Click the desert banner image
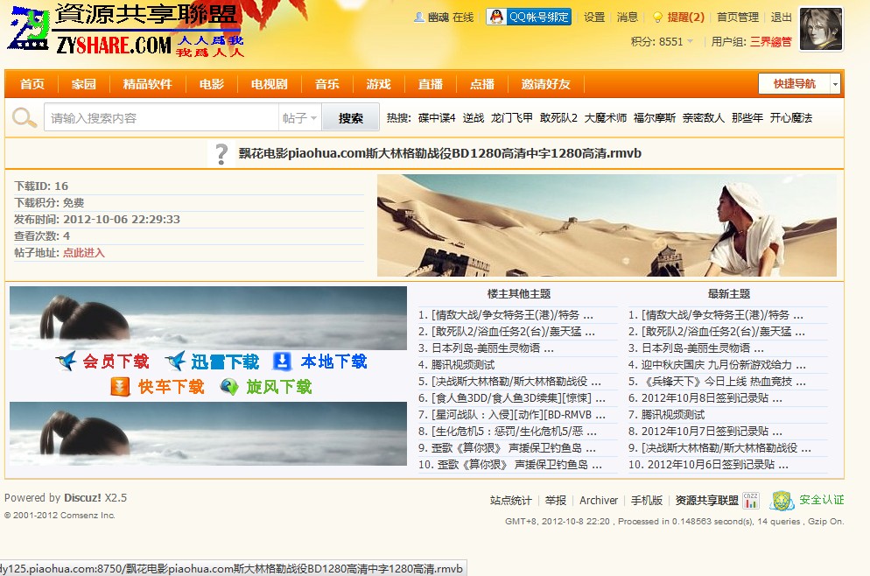 [607, 225]
